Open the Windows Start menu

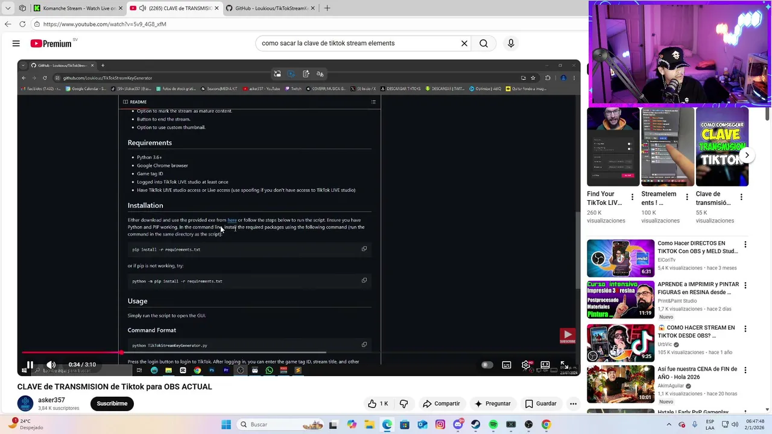pyautogui.click(x=226, y=424)
